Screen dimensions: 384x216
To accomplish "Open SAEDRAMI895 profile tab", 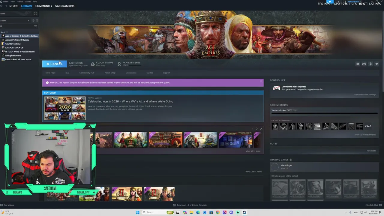I will (x=65, y=6).
